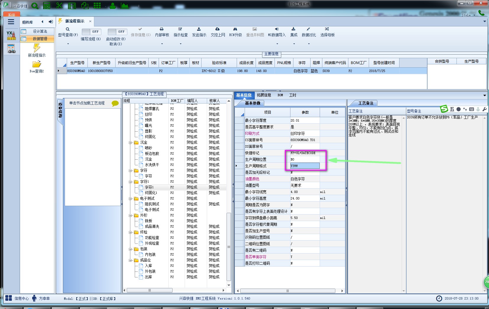The image size is (489, 309).
Task: Click the 最小字符厚度 value 20.01
Action: [305, 120]
